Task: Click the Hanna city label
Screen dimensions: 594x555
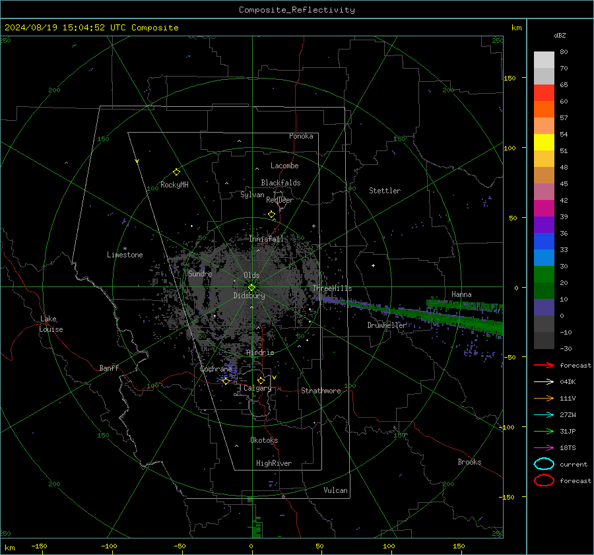Action: pyautogui.click(x=461, y=294)
